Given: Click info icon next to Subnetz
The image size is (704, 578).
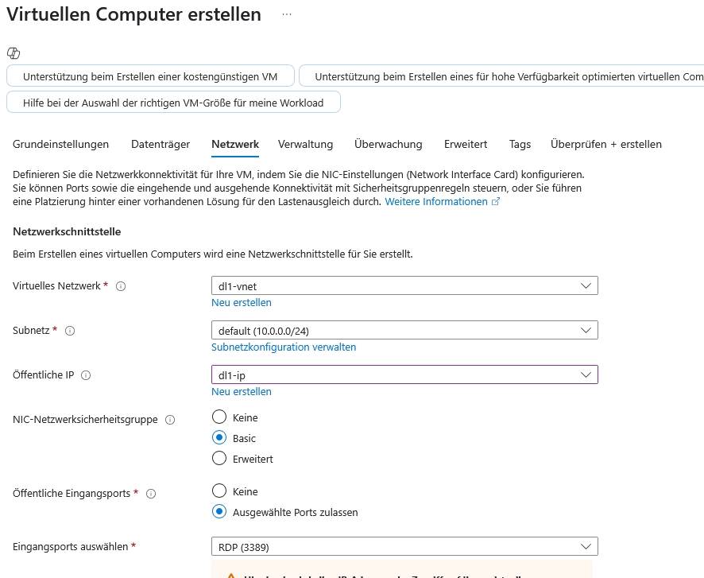Looking at the screenshot, I should coord(70,331).
